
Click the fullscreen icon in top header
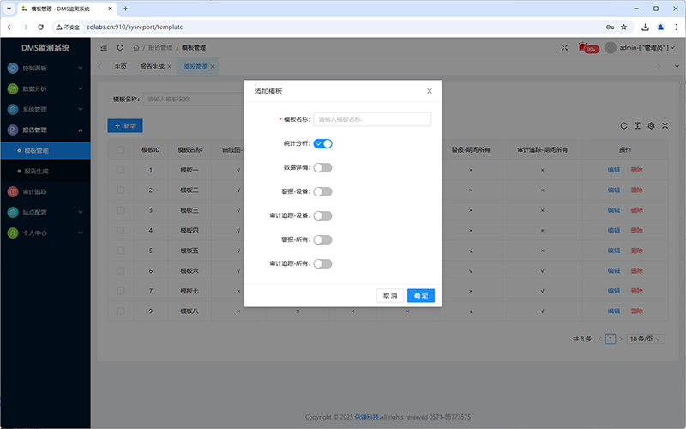tap(563, 48)
